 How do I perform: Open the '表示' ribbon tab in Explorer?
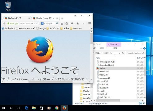(x=102, y=48)
